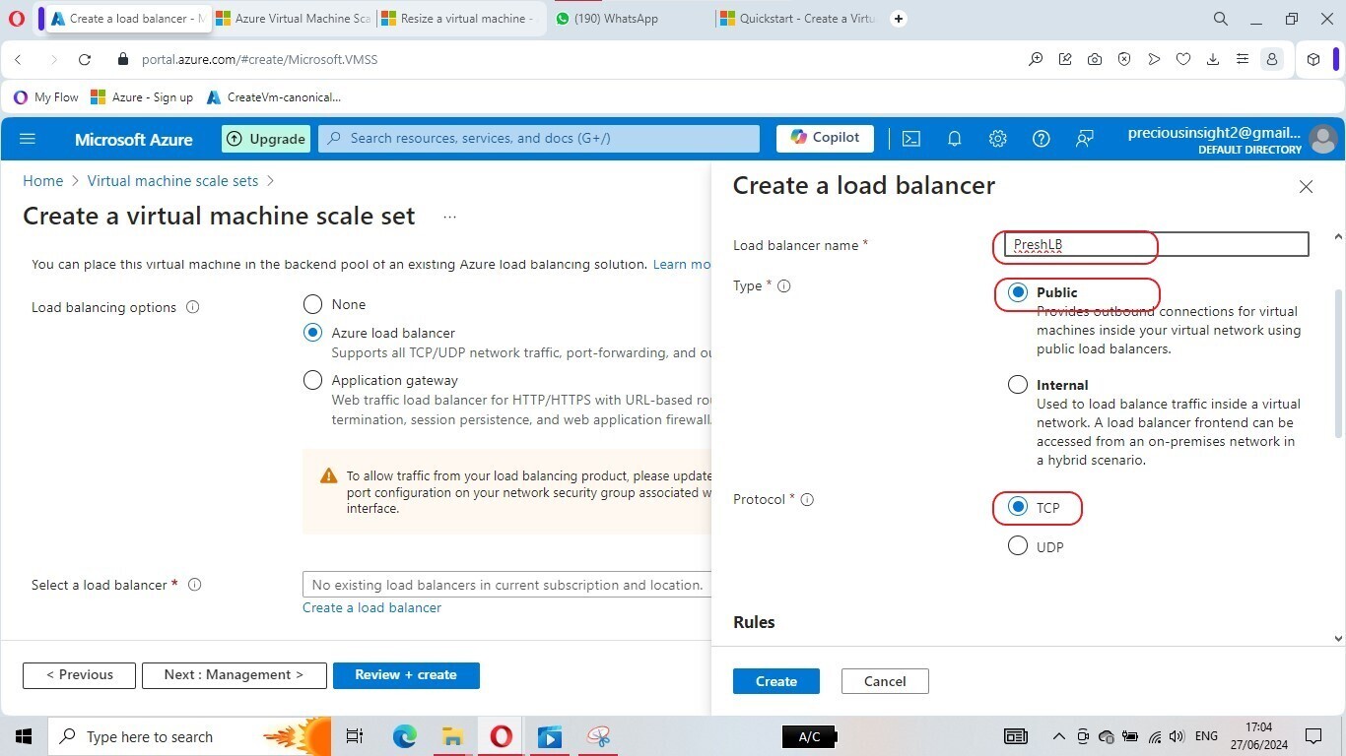The image size is (1346, 756).
Task: Click the Upgrade button in Azure header
Action: [266, 139]
